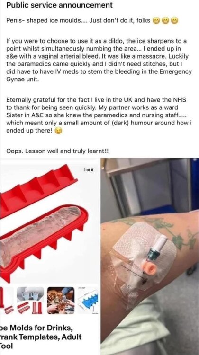Select the blue mould thumbnail
The height and width of the screenshot is (355, 199).
click(x=89, y=301)
